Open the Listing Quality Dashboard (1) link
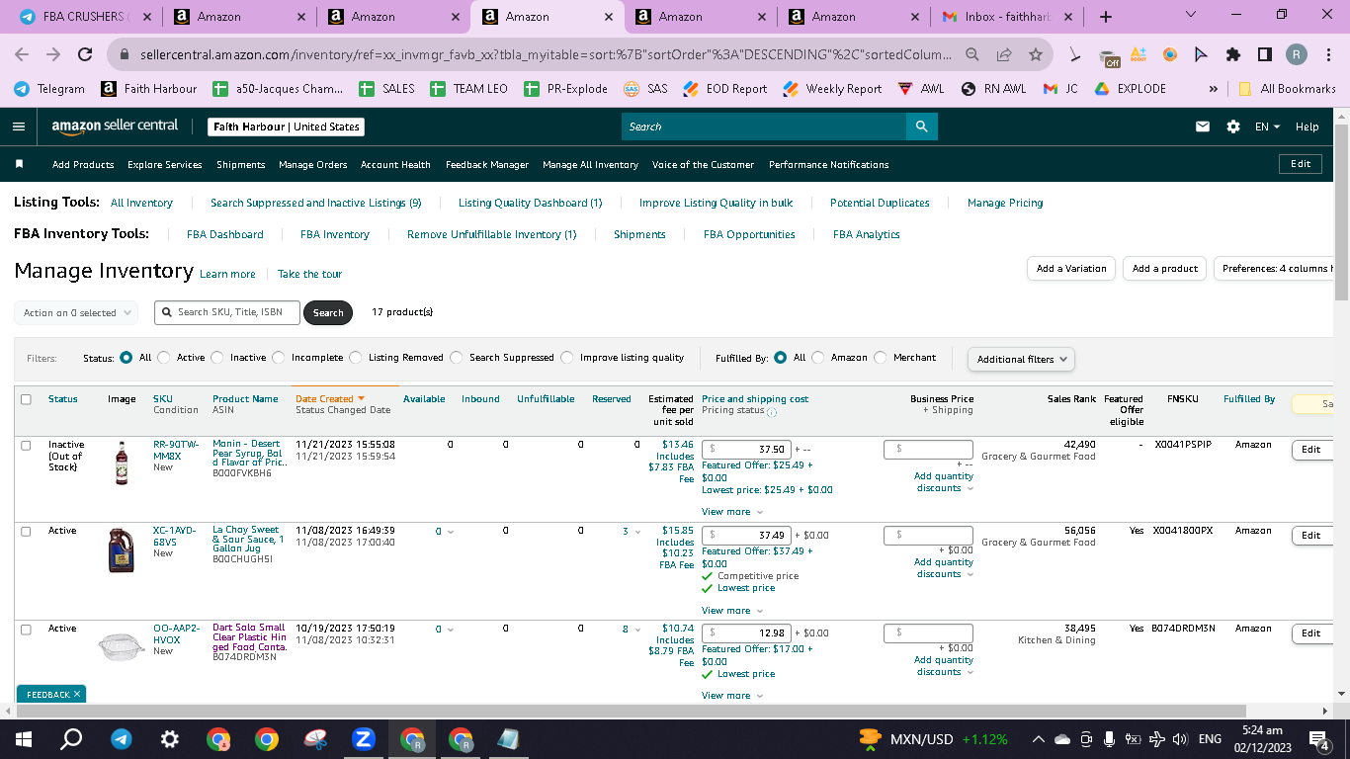 [531, 203]
